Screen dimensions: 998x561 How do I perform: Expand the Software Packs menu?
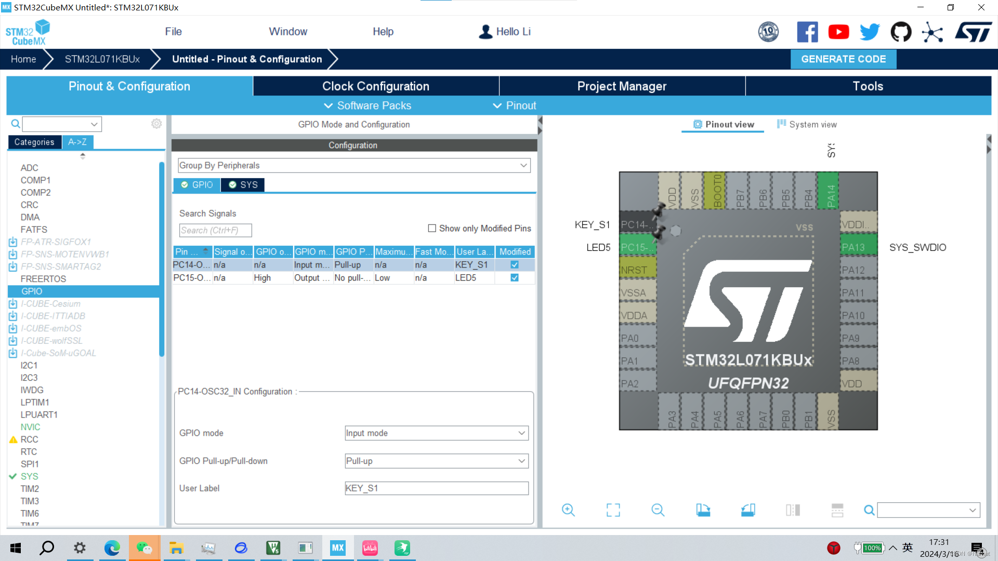click(x=367, y=105)
